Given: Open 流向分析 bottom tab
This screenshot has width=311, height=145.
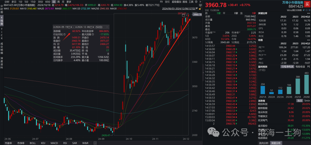Looking at the screenshot, I should [263, 143].
